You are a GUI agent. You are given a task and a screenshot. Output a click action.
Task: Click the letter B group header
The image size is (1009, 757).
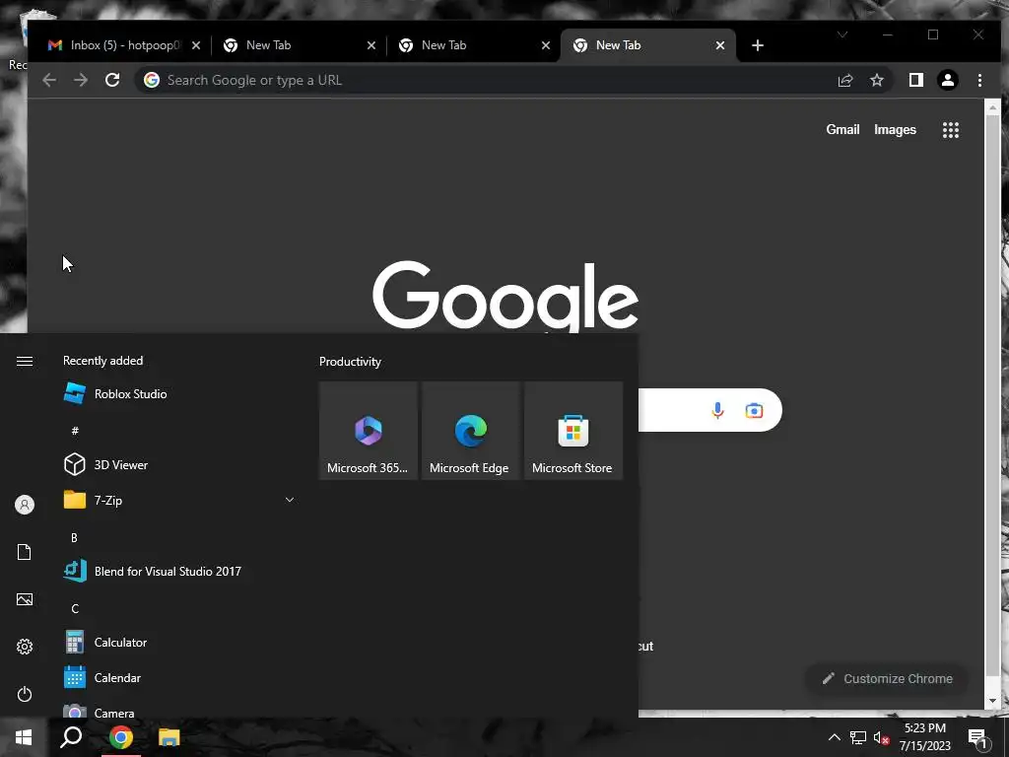pyautogui.click(x=74, y=537)
